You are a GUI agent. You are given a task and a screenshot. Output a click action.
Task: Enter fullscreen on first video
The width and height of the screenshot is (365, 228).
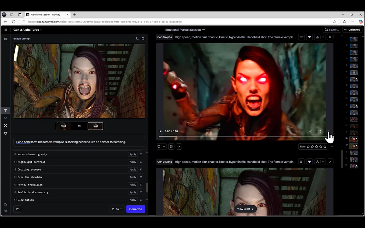tap(320, 131)
